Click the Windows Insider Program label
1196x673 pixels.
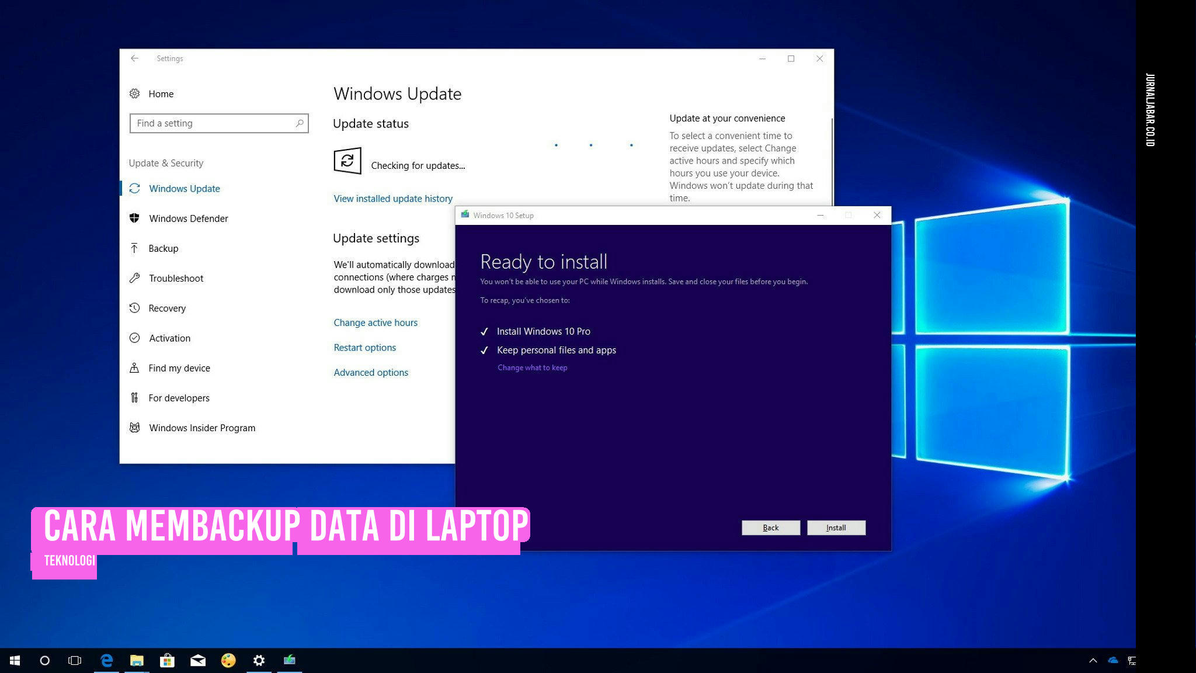[202, 428]
